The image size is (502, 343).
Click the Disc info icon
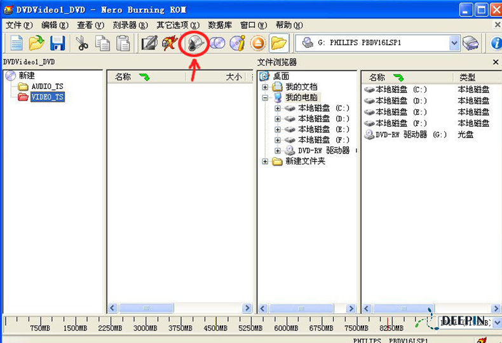coord(238,43)
